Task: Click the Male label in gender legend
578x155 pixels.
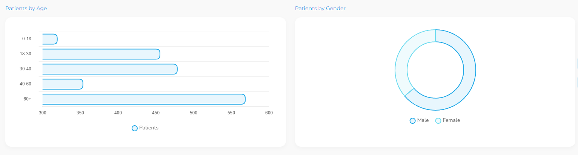Action: click(x=423, y=120)
